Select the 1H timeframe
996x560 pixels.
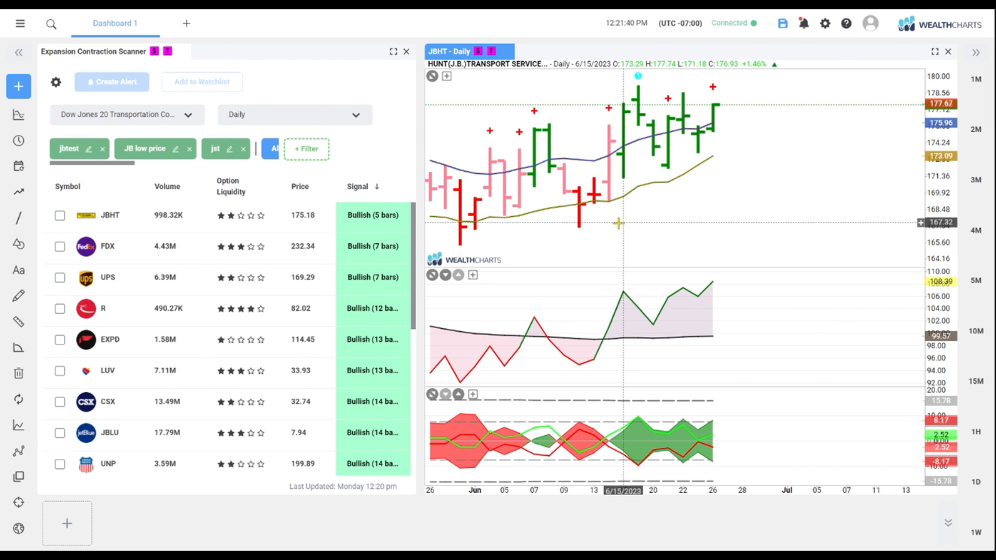point(976,431)
